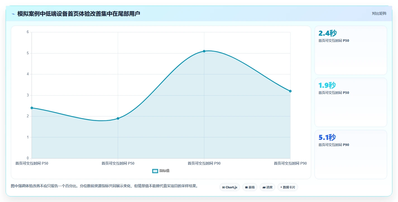The width and height of the screenshot is (398, 202).
Task: Click the y-axis tick label 1
Action: [x=28, y=137]
